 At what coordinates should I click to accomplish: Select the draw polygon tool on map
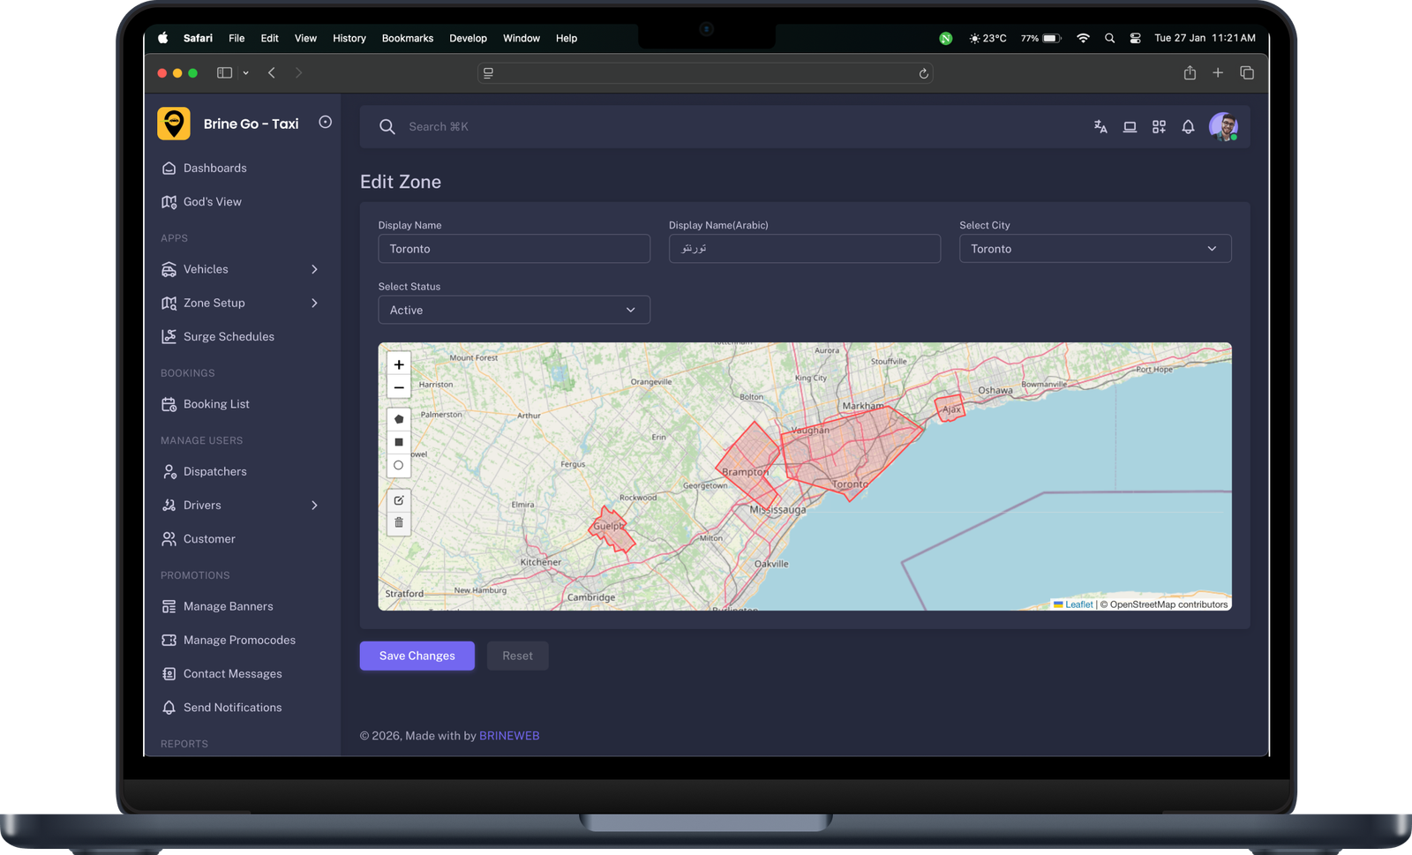(x=399, y=419)
